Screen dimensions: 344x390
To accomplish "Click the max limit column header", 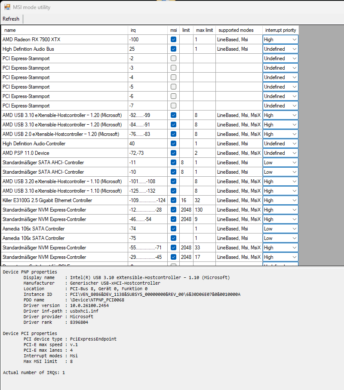I will coord(204,30).
